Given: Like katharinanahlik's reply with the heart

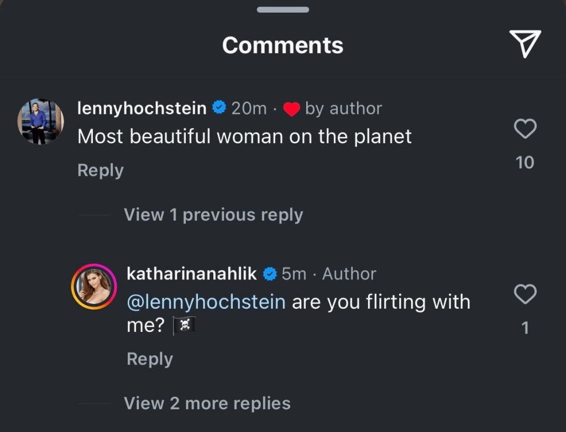Looking at the screenshot, I should [x=525, y=294].
